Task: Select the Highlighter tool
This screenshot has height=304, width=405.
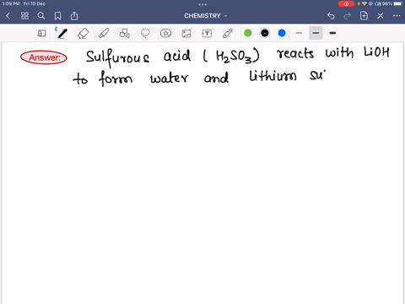Action: point(104,34)
